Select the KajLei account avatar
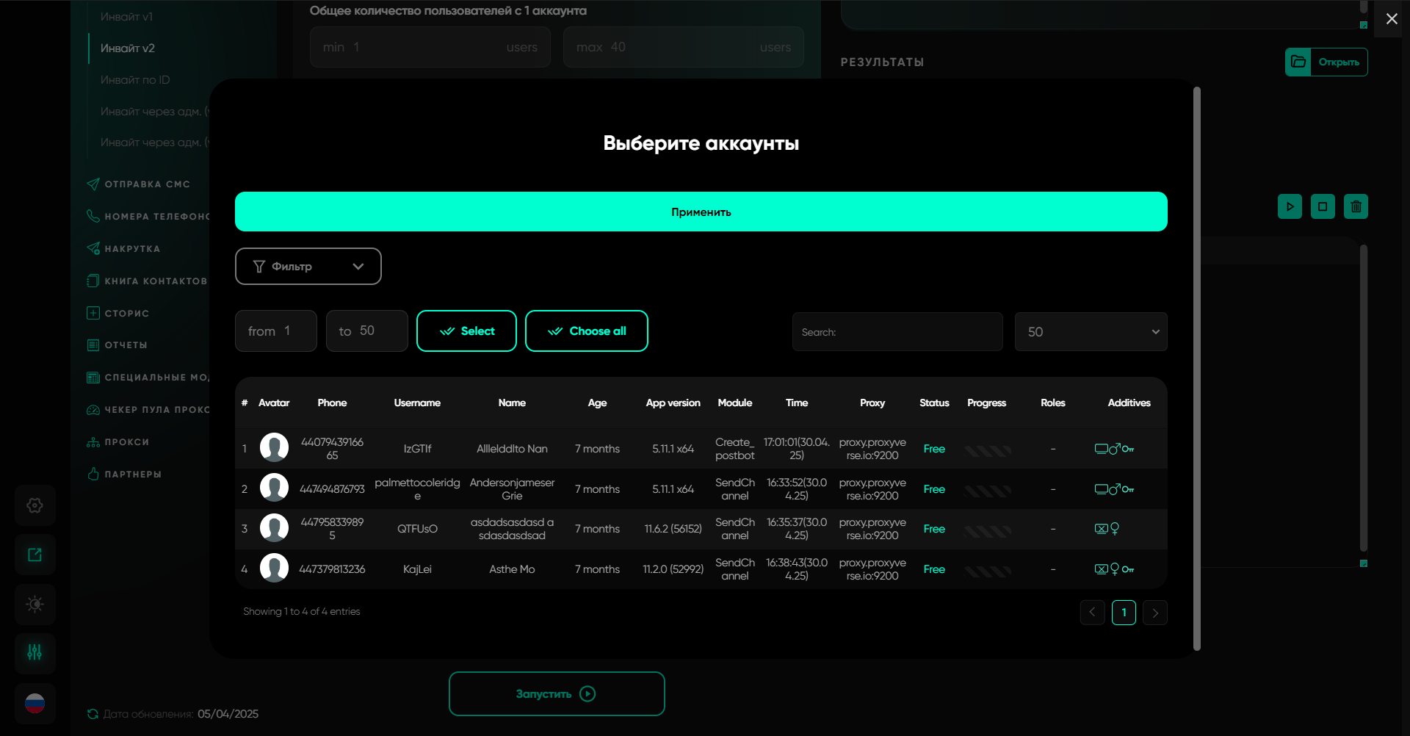 pos(274,569)
